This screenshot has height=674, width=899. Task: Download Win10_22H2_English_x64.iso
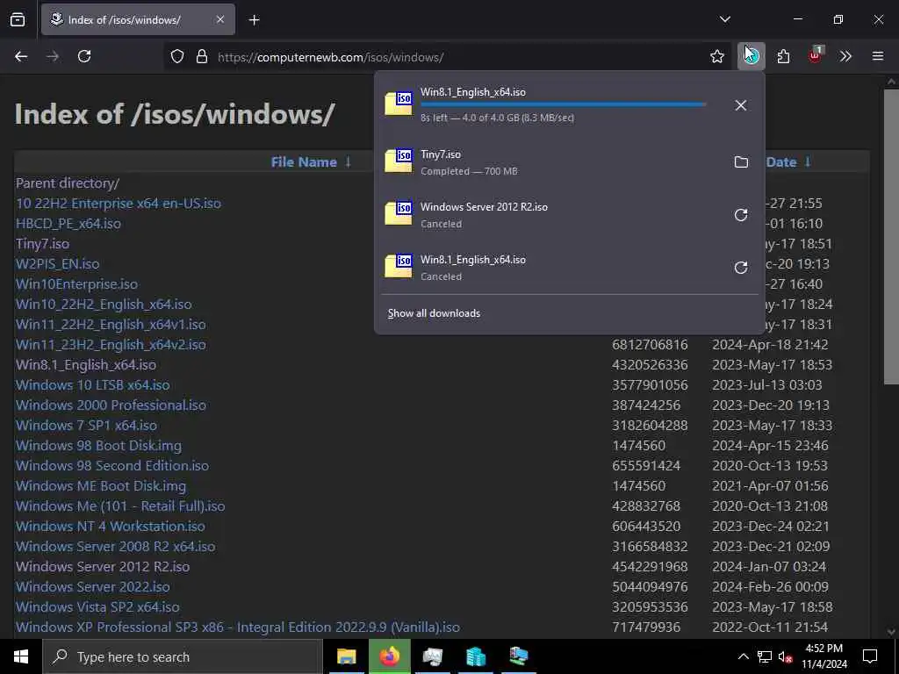coord(104,305)
